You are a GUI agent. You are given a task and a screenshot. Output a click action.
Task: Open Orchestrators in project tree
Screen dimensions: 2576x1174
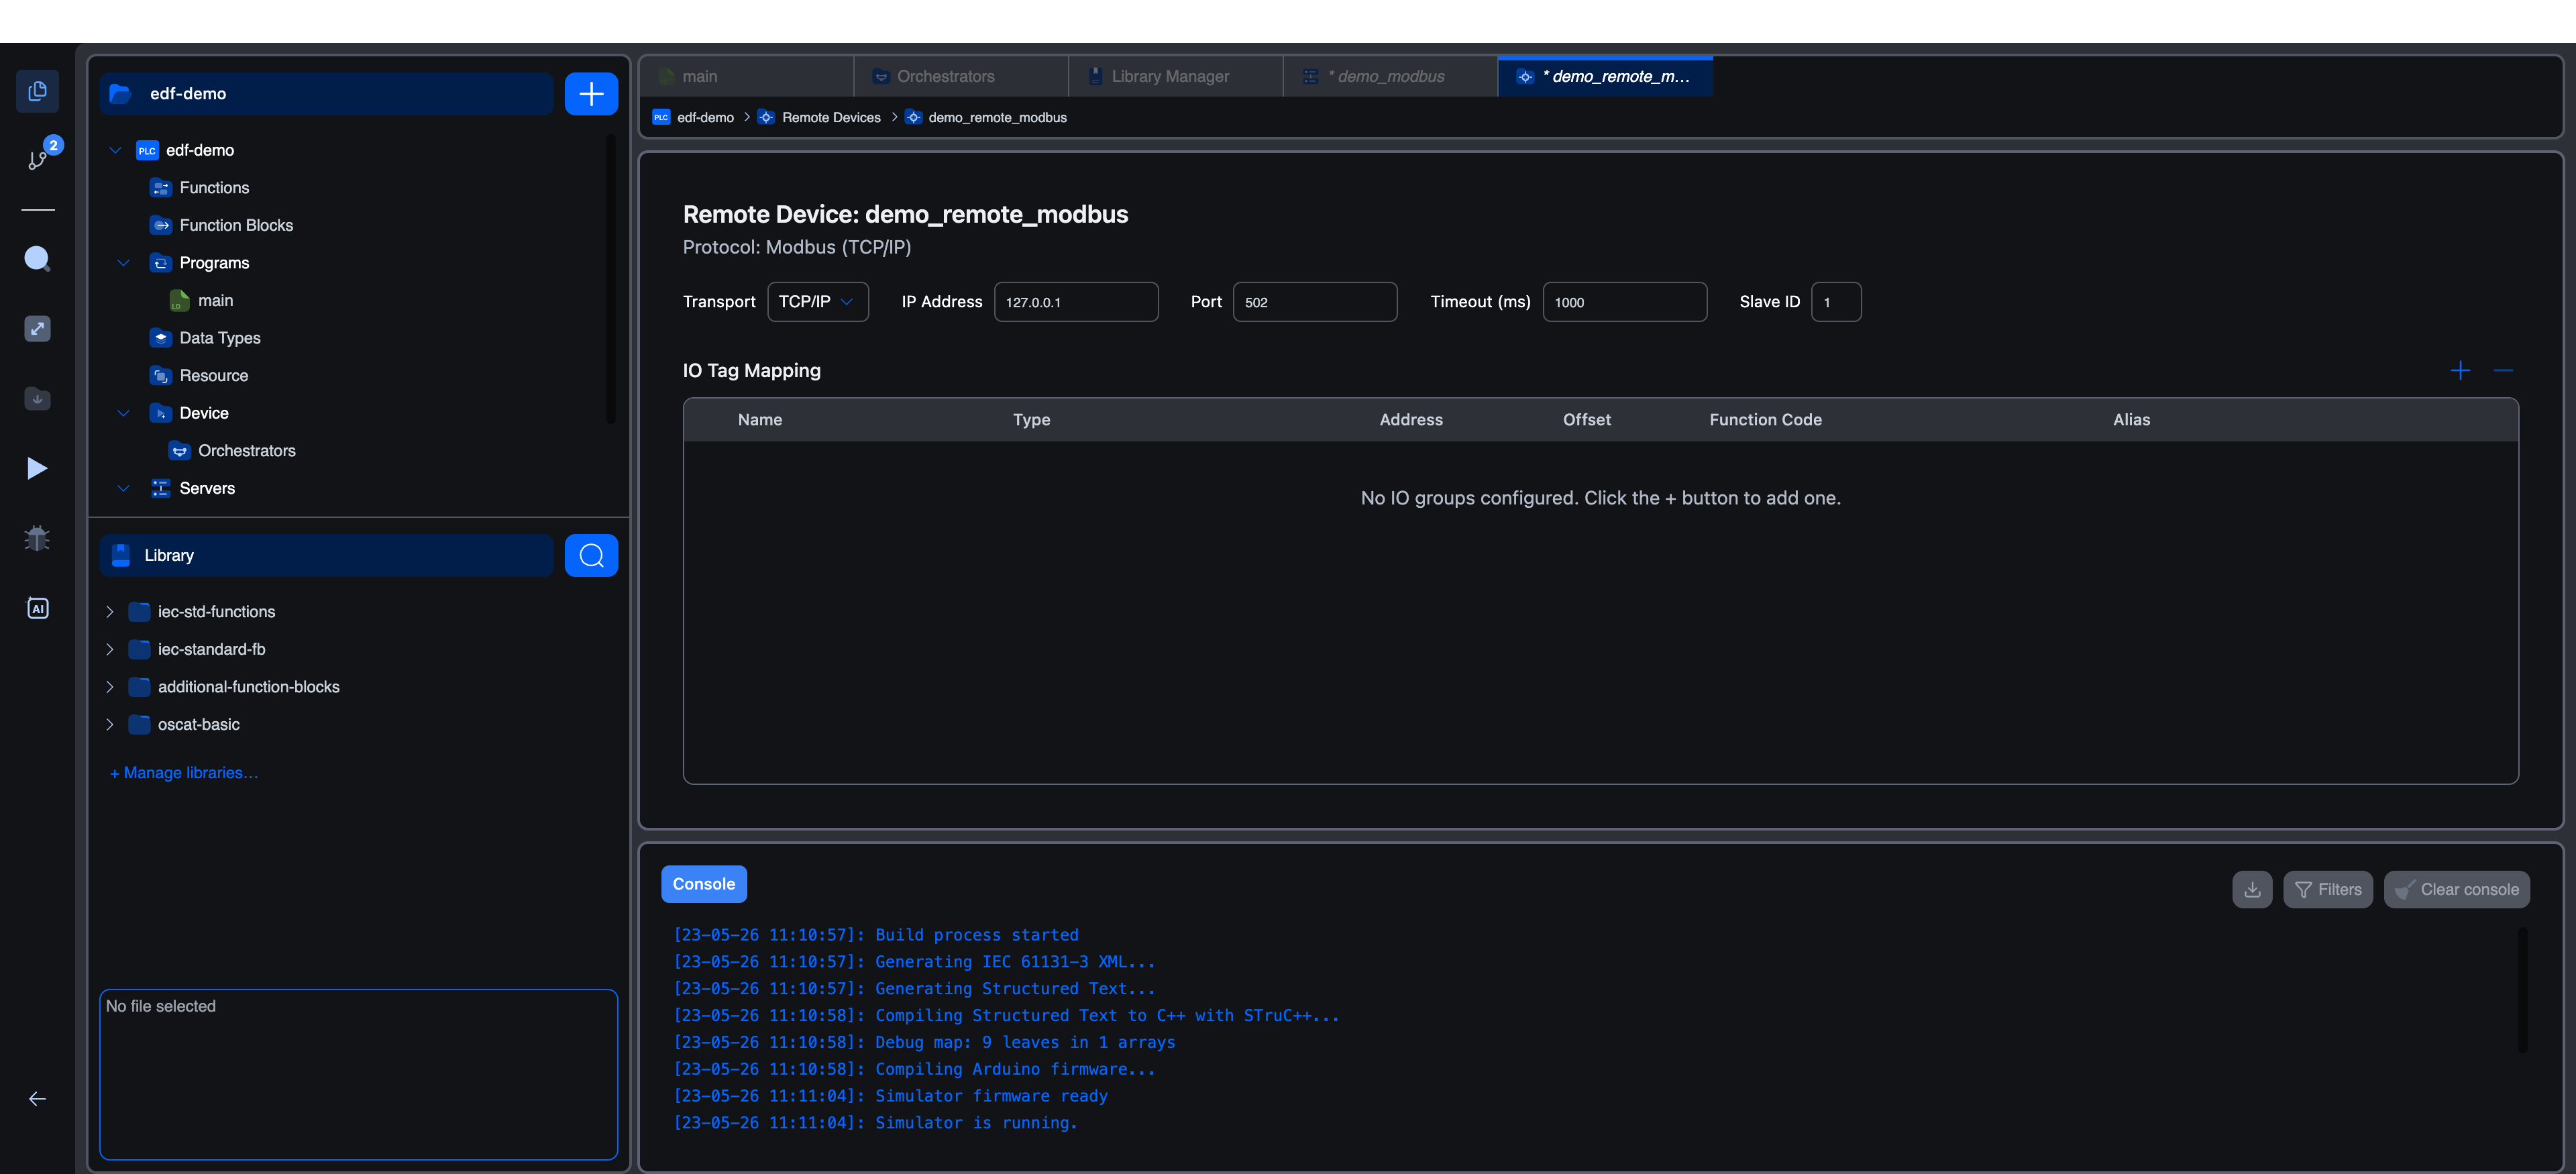247,451
